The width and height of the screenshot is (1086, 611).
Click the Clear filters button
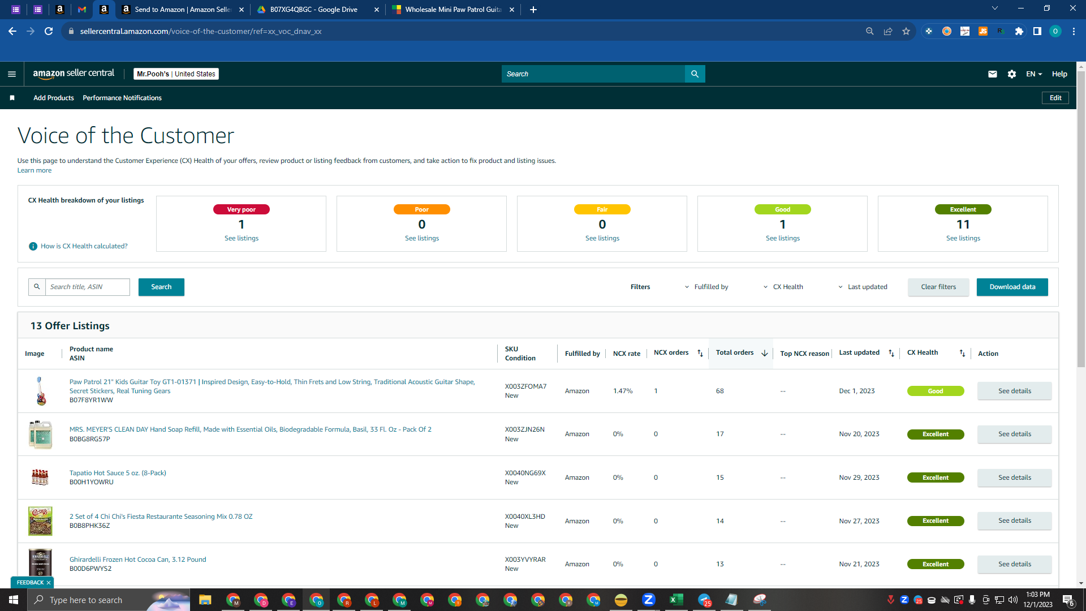pos(938,287)
